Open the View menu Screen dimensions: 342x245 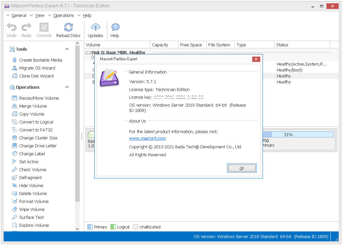tap(39, 15)
